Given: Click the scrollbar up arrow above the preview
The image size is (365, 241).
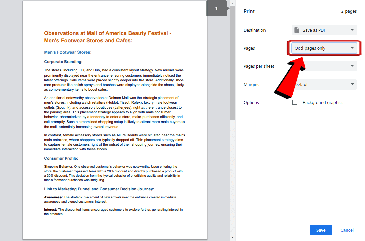Looking at the screenshot, I should tap(232, 3).
